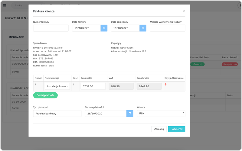Focus the Numer faktury input field
The height and width of the screenshot is (151, 242).
click(x=51, y=28)
